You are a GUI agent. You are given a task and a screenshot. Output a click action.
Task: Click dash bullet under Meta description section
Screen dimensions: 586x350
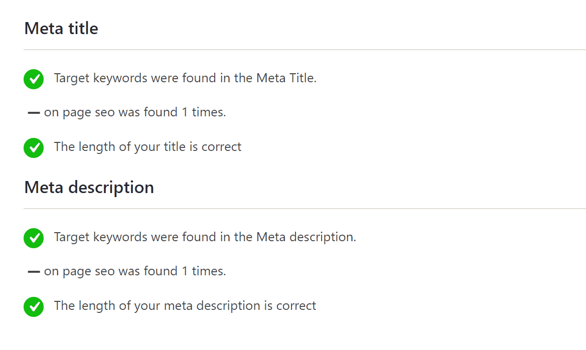34,272
